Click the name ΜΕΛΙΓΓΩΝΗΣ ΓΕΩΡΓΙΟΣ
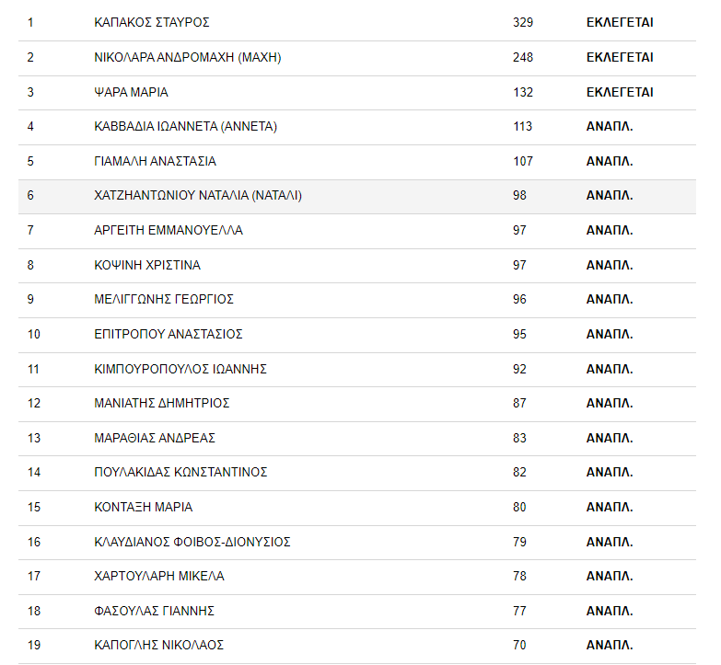The height and width of the screenshot is (665, 721). click(x=164, y=299)
